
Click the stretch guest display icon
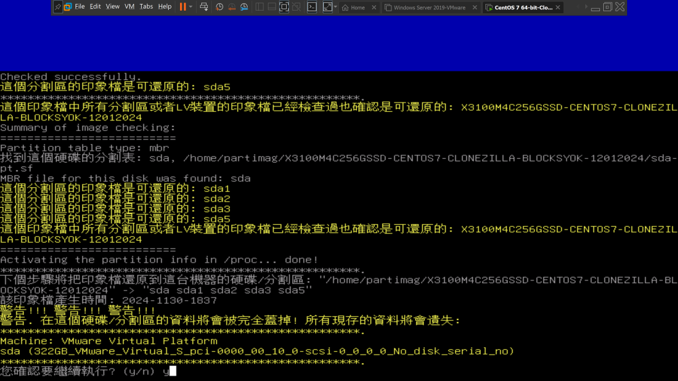[x=327, y=7]
